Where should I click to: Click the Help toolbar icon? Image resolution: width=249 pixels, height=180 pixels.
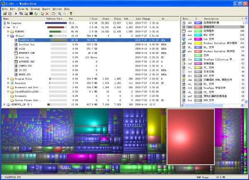(71, 14)
